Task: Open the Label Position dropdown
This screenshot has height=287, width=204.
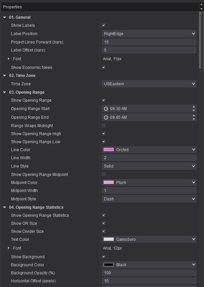Action: coord(149,34)
